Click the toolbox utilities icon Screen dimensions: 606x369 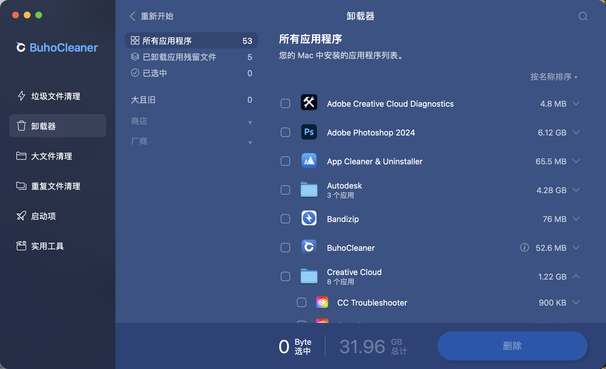(21, 246)
